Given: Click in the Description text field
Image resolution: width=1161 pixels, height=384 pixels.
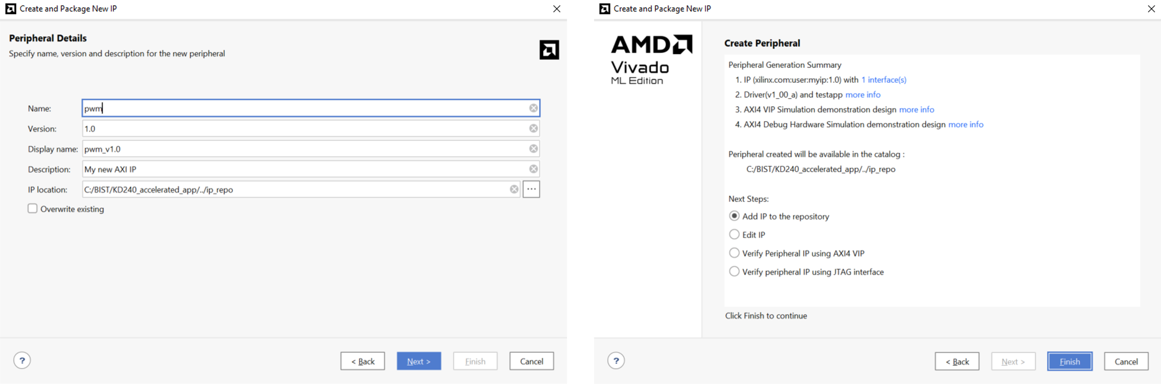Looking at the screenshot, I should (302, 169).
